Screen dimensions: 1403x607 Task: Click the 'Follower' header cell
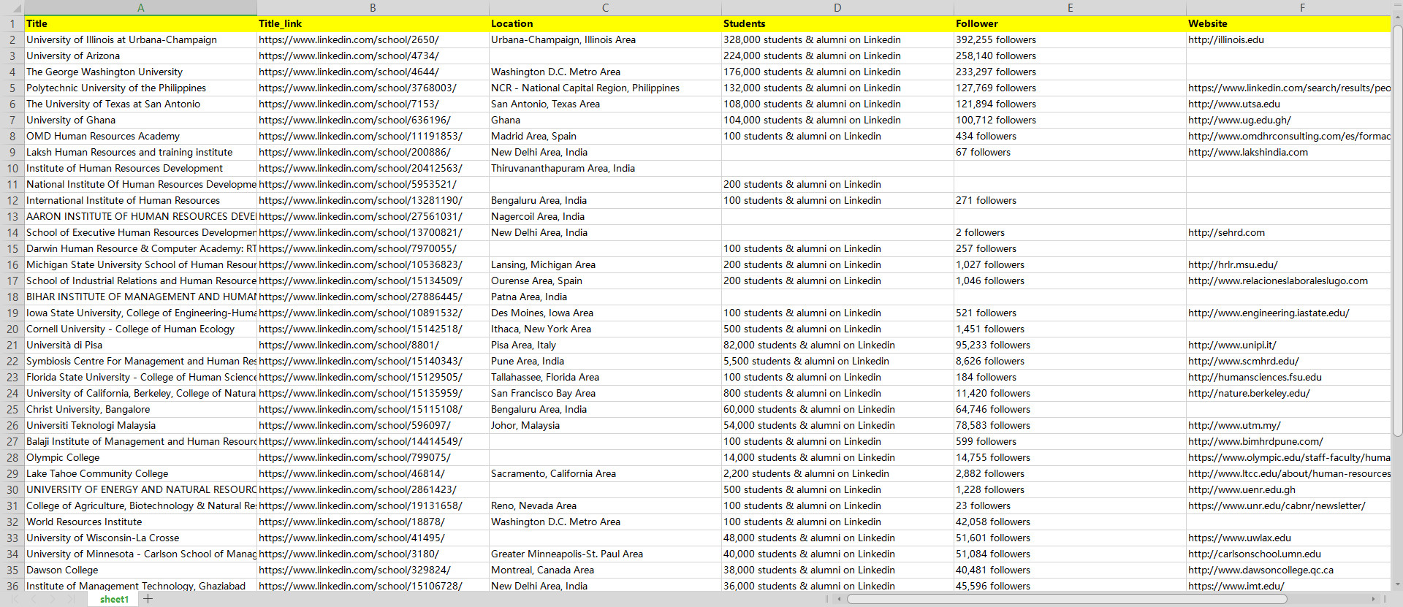(x=1071, y=24)
